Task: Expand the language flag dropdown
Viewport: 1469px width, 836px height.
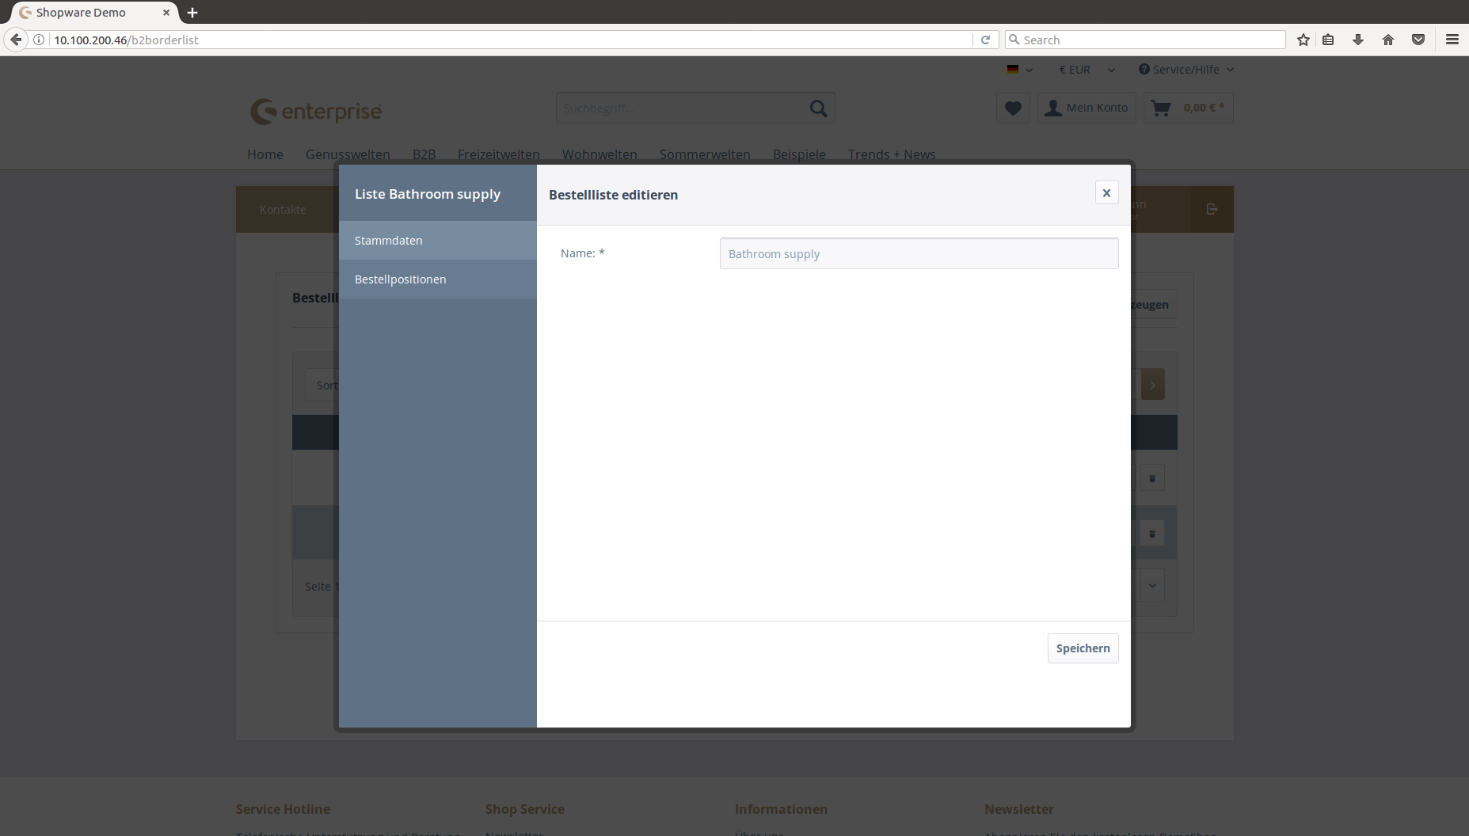Action: pyautogui.click(x=1019, y=70)
